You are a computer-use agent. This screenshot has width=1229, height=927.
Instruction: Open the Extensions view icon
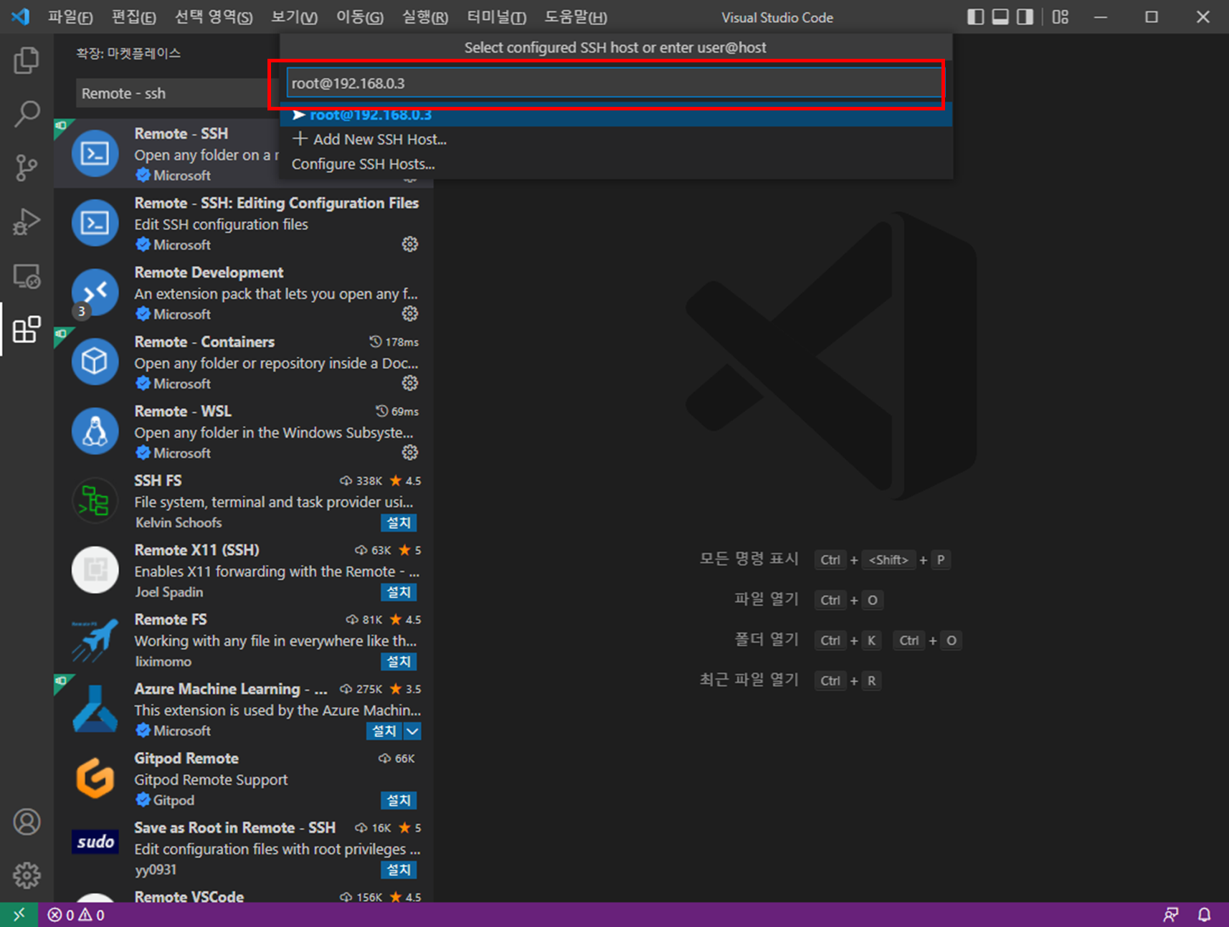tap(27, 330)
